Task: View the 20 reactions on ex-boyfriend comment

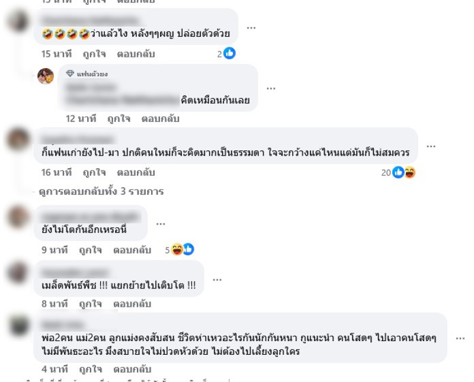Action: [398, 172]
